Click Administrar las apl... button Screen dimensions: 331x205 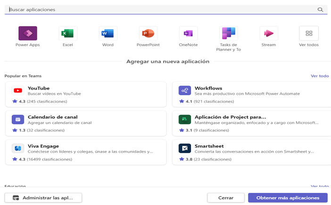pos(43,198)
